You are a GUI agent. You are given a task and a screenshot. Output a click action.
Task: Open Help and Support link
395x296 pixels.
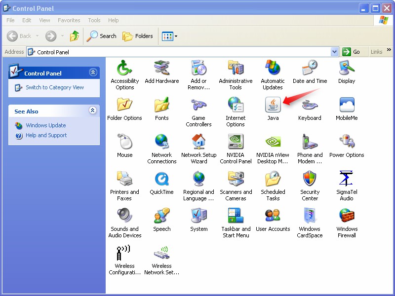pyautogui.click(x=46, y=135)
